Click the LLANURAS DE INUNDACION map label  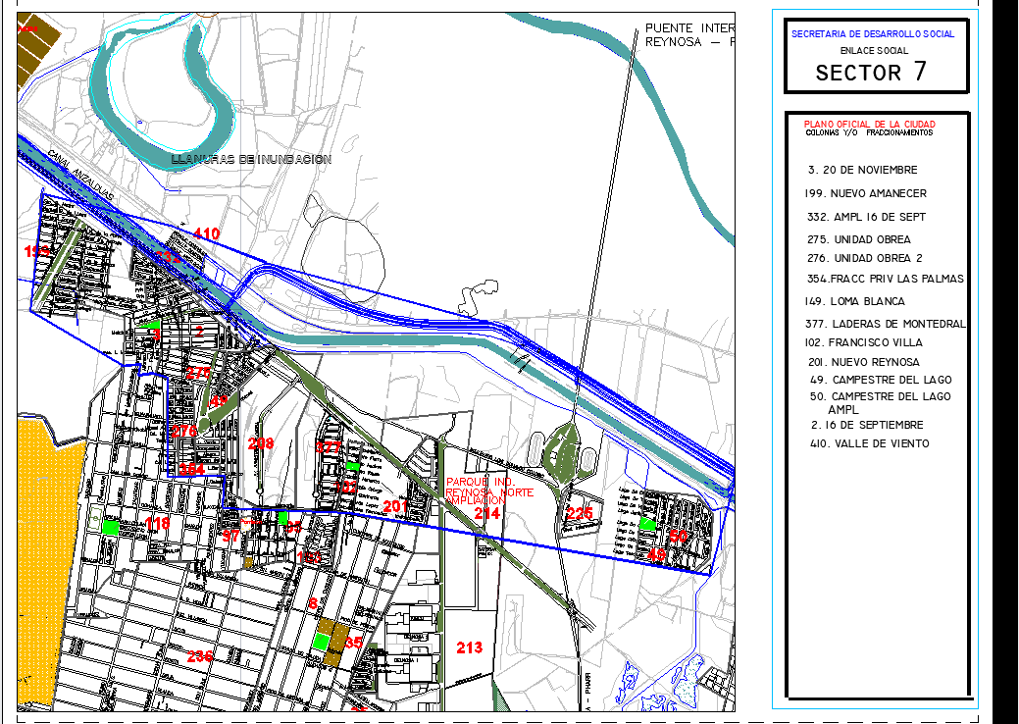click(x=251, y=159)
